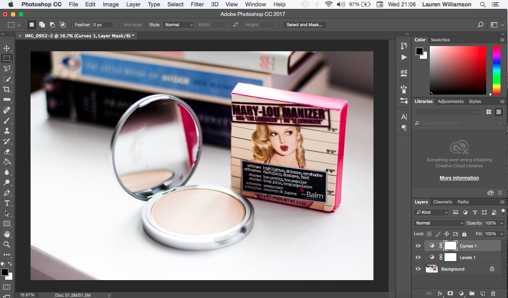Open the Style dropdown set to Normal

tap(179, 25)
